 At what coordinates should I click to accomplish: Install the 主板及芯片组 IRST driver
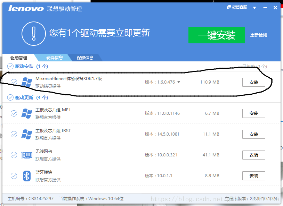(253, 134)
